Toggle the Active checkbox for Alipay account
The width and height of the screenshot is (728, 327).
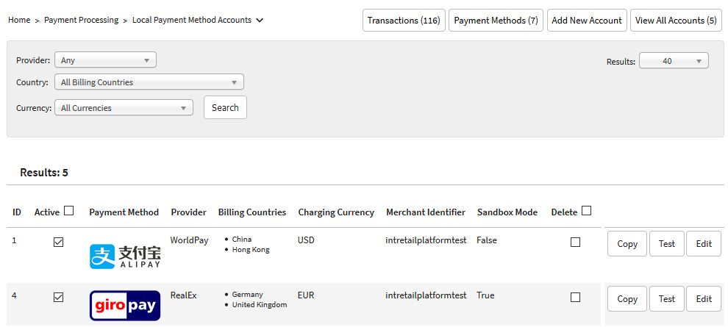[59, 242]
